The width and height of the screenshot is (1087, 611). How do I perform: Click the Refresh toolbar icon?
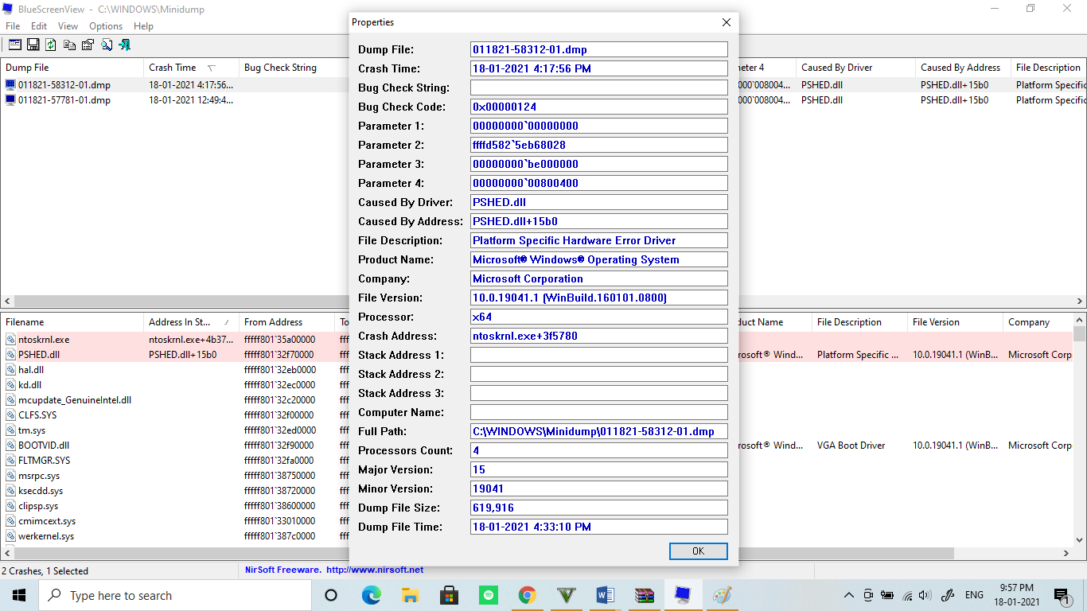[51, 45]
